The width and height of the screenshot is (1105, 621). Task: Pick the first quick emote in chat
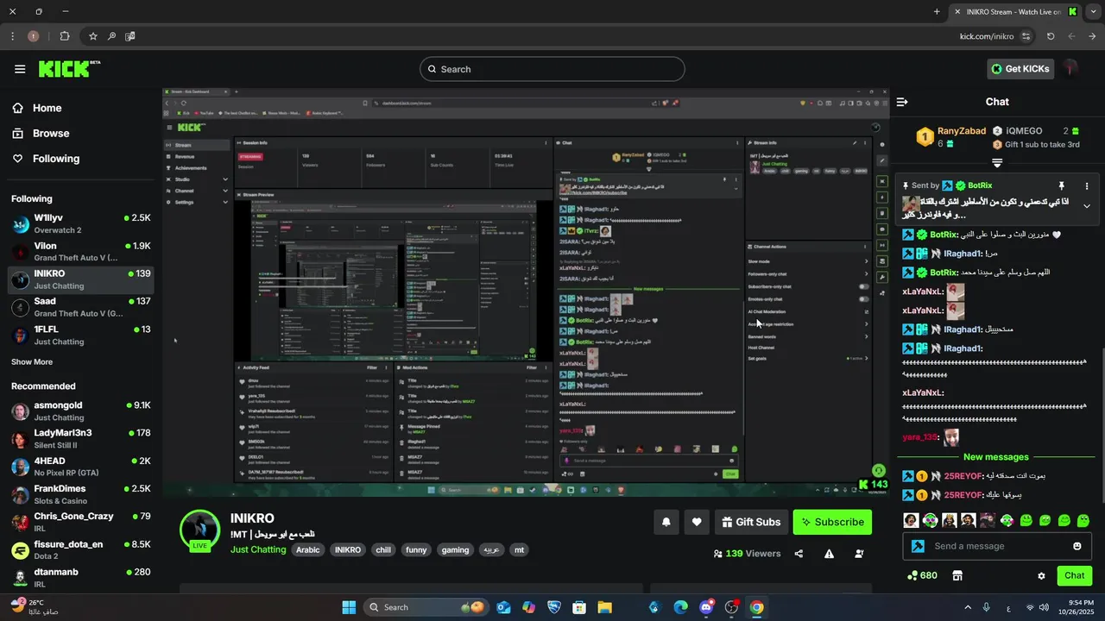[911, 520]
